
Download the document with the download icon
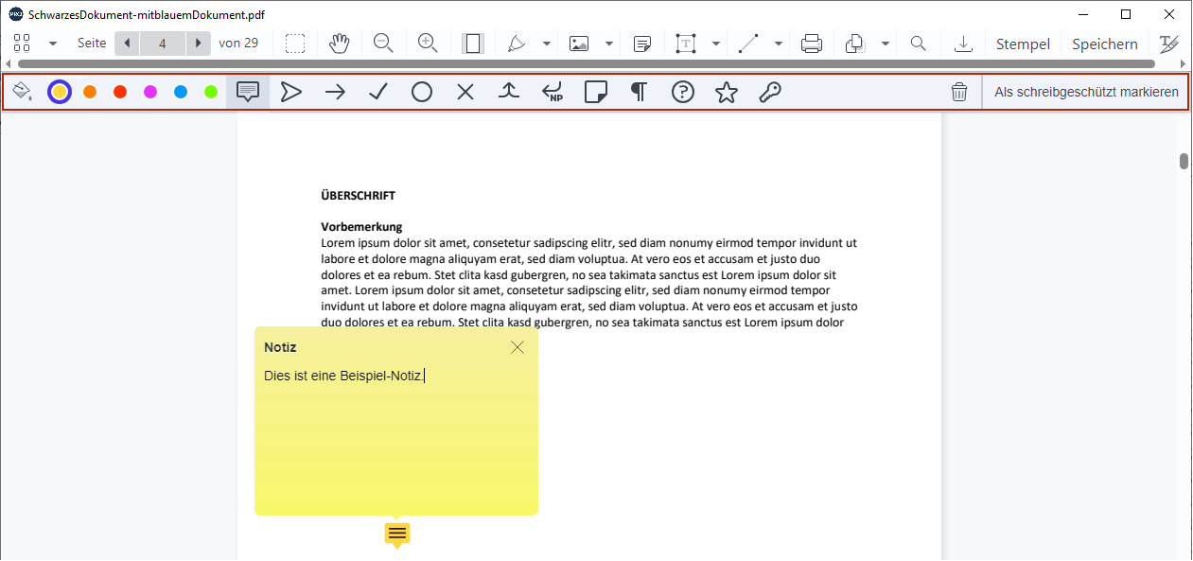tap(963, 44)
